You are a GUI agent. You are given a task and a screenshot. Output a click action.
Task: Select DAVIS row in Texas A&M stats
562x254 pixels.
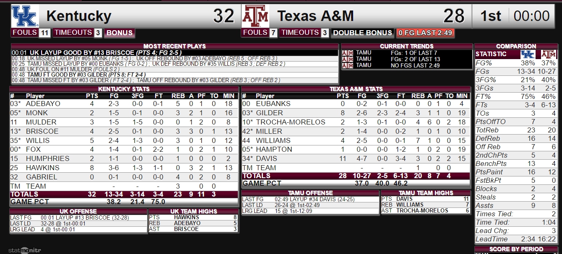click(x=356, y=158)
